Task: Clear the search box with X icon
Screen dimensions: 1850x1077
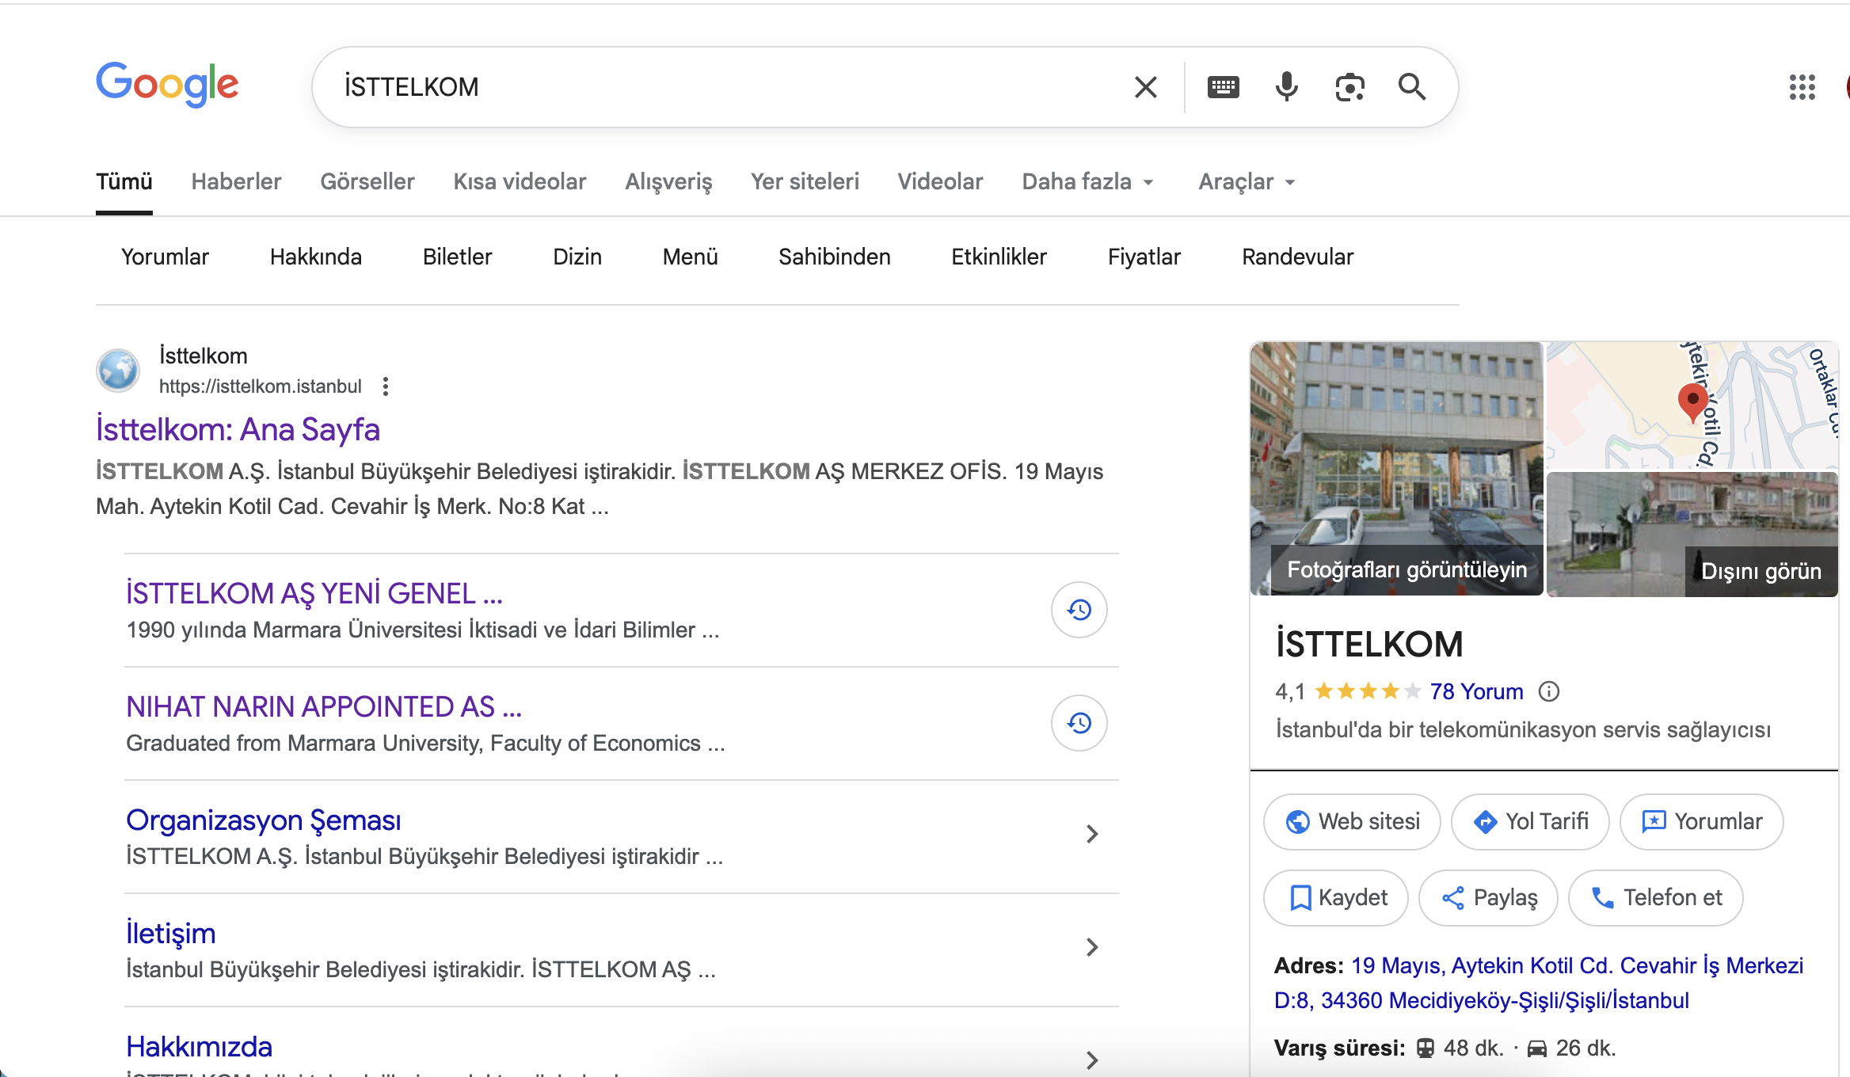Action: tap(1145, 87)
